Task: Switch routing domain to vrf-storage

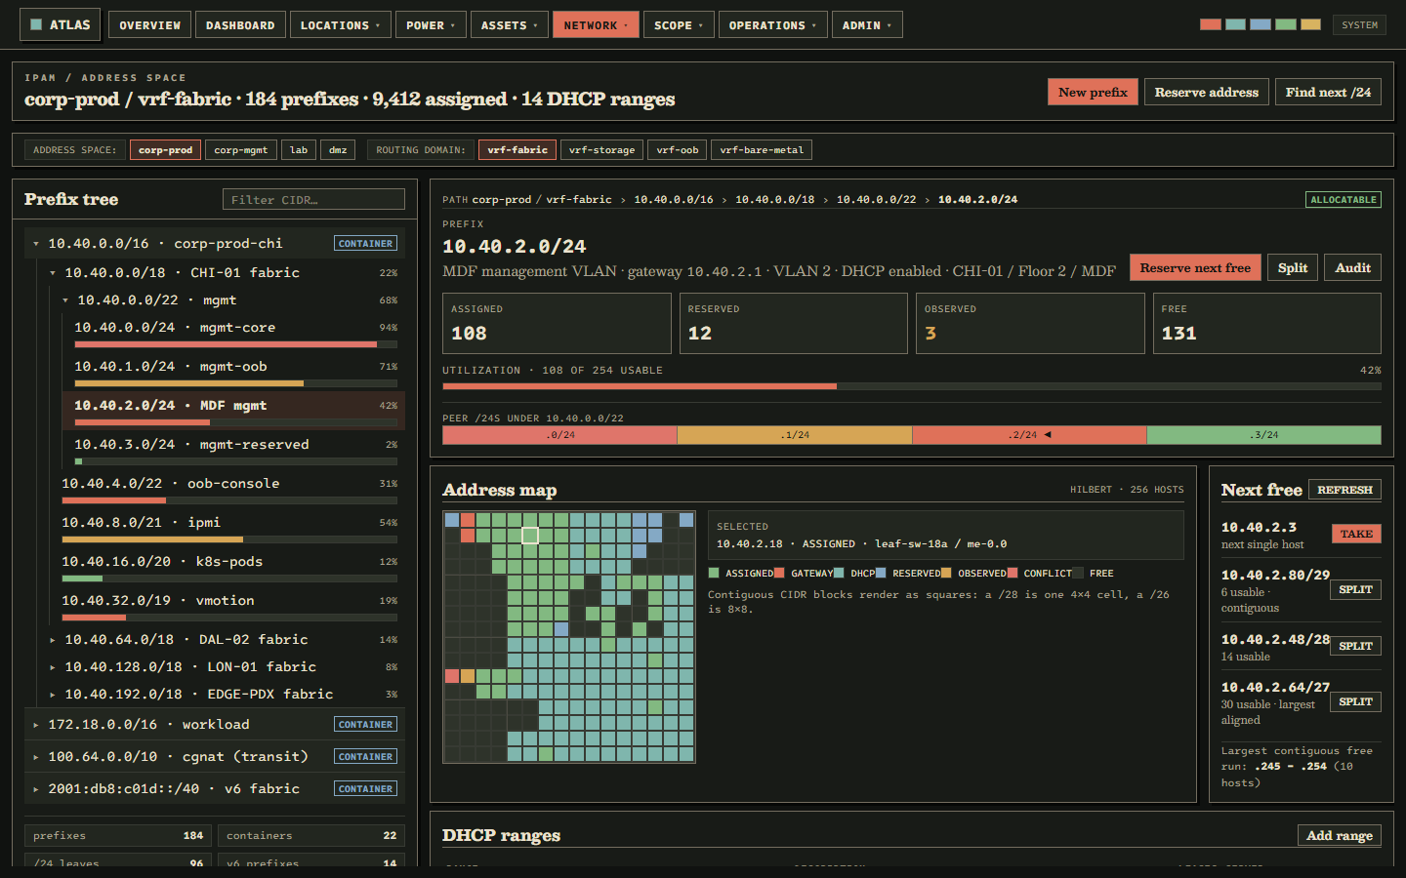Action: pyautogui.click(x=601, y=150)
